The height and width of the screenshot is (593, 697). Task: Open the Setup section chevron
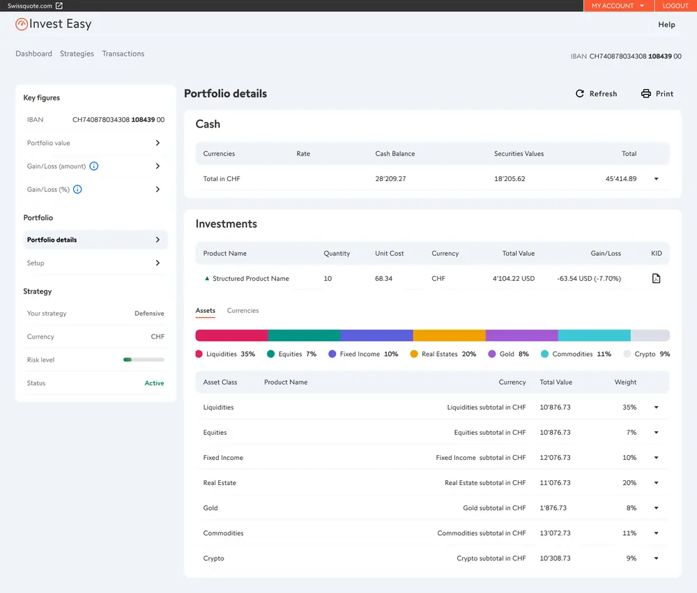click(158, 263)
